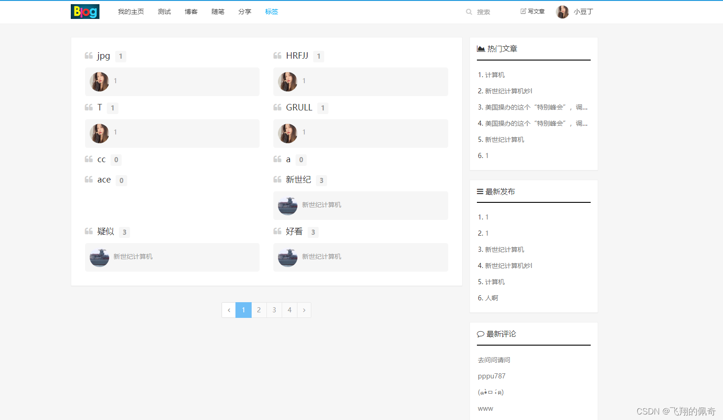This screenshot has height=420, width=723.
Task: Click 计算机 in the 热门文章 list
Action: 494,74
